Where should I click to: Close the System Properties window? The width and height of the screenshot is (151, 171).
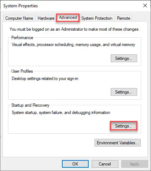coord(145,5)
